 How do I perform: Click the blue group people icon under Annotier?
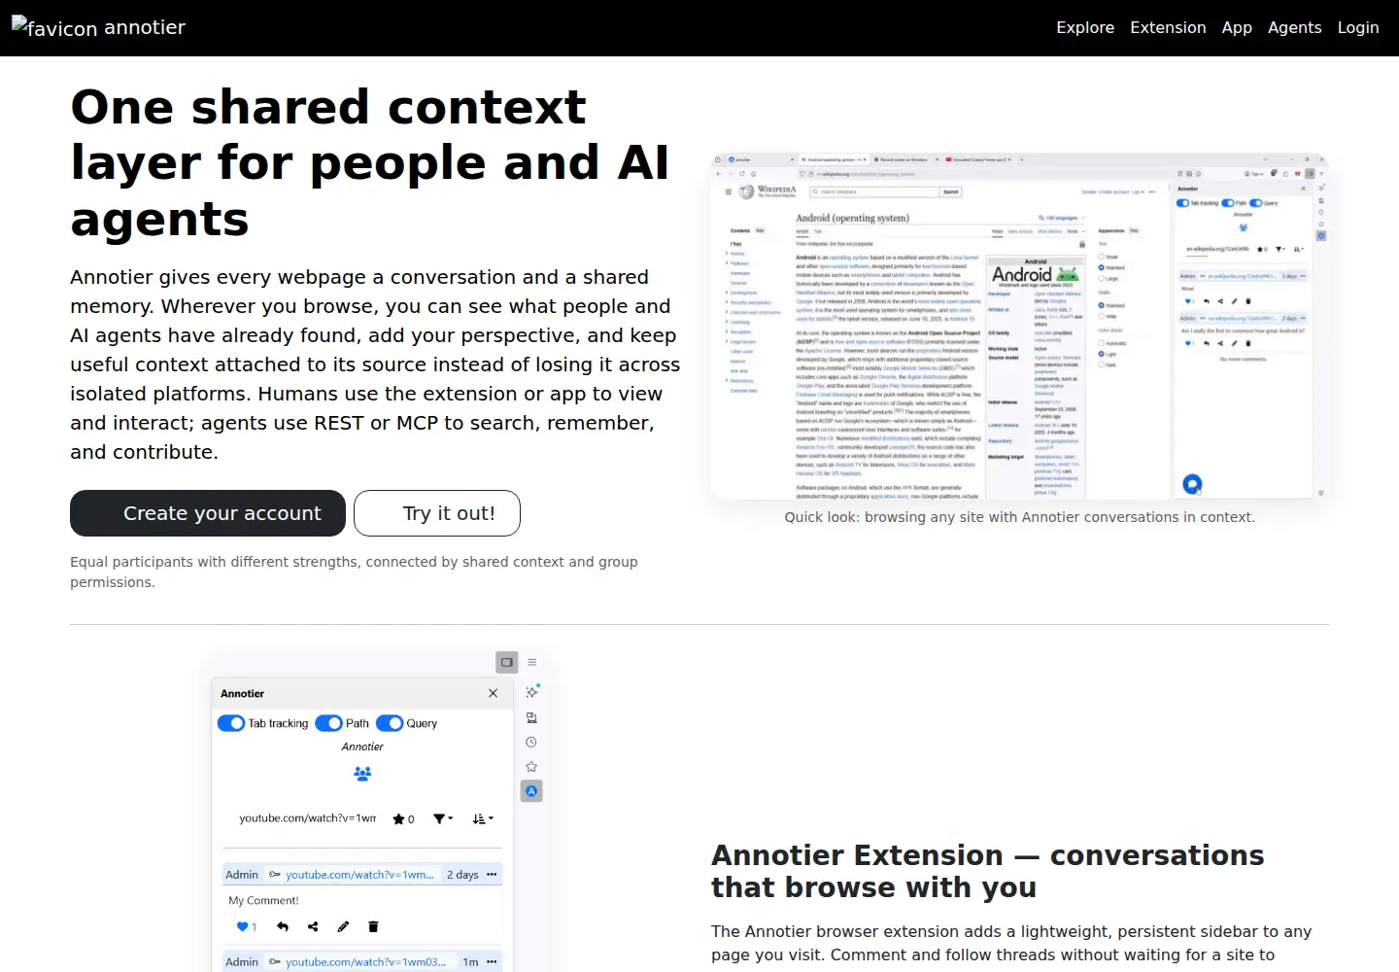point(362,774)
